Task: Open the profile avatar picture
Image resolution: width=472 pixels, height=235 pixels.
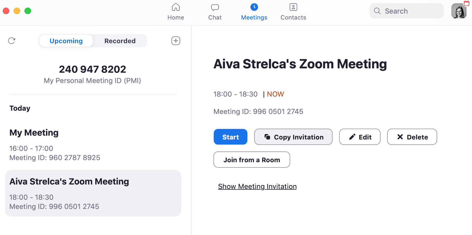Action: coord(459,11)
